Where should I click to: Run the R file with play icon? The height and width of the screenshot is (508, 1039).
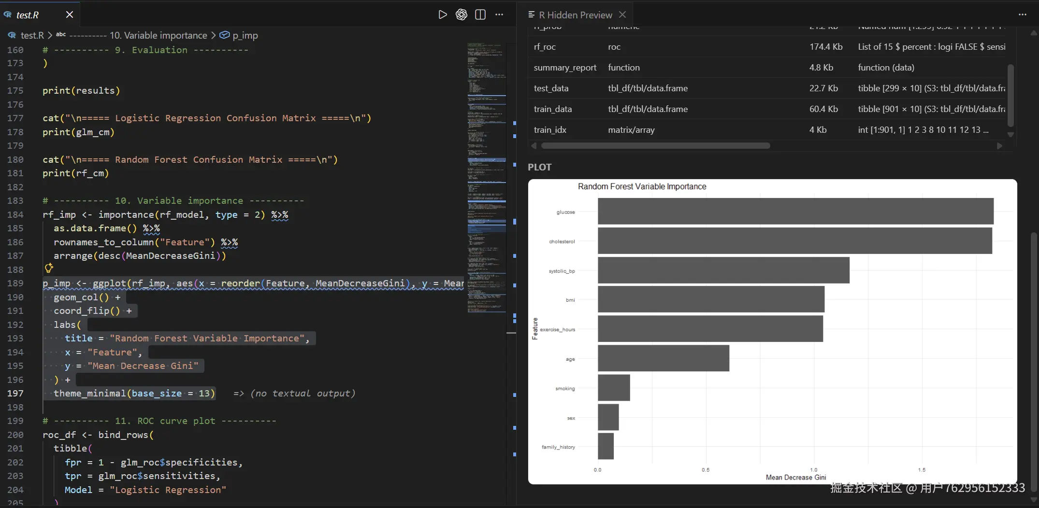[442, 14]
